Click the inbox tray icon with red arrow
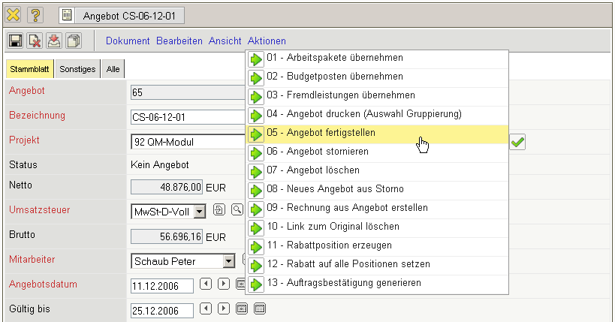Image resolution: width=615 pixels, height=322 pixels. click(54, 41)
